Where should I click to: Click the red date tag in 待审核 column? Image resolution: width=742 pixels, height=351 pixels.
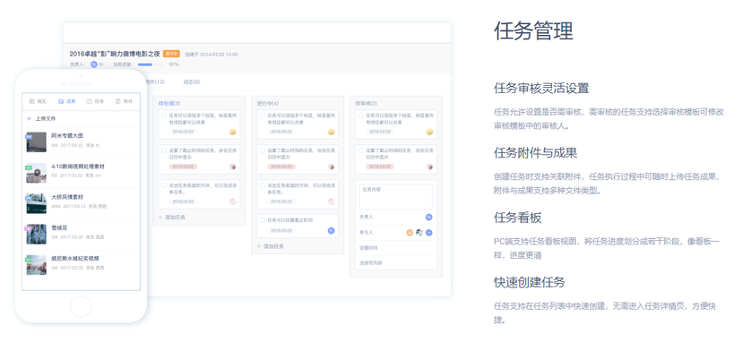click(380, 167)
